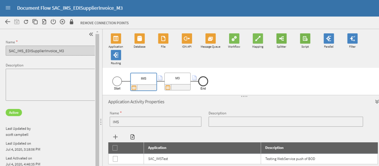Collapse the Application Activity Properties panel
Screen dimensions: 379x166
click(x=376, y=102)
